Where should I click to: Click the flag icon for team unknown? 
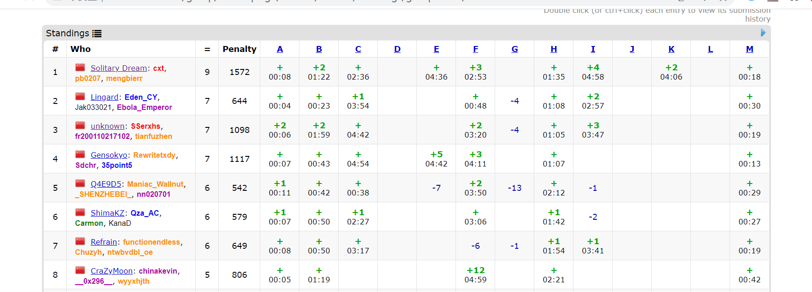pos(80,126)
